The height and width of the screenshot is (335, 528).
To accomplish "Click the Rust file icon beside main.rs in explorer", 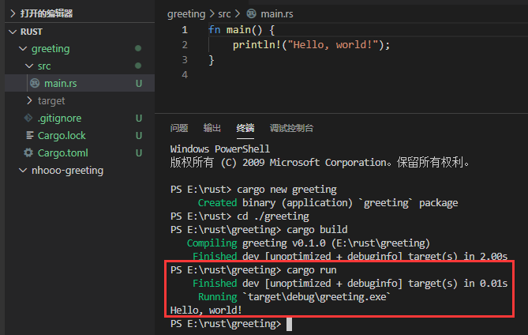I will 35,84.
